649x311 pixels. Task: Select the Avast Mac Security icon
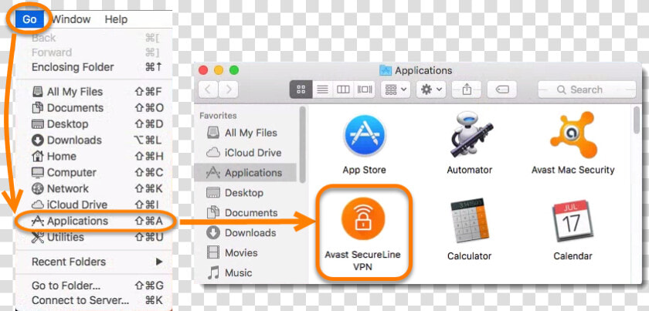(x=573, y=135)
